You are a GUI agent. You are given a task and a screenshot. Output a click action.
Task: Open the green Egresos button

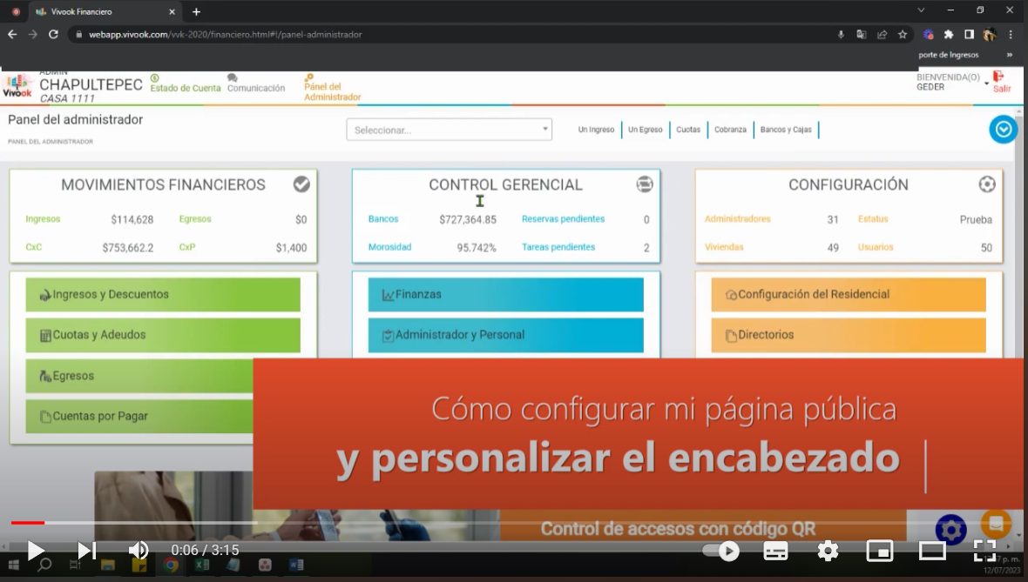click(139, 376)
